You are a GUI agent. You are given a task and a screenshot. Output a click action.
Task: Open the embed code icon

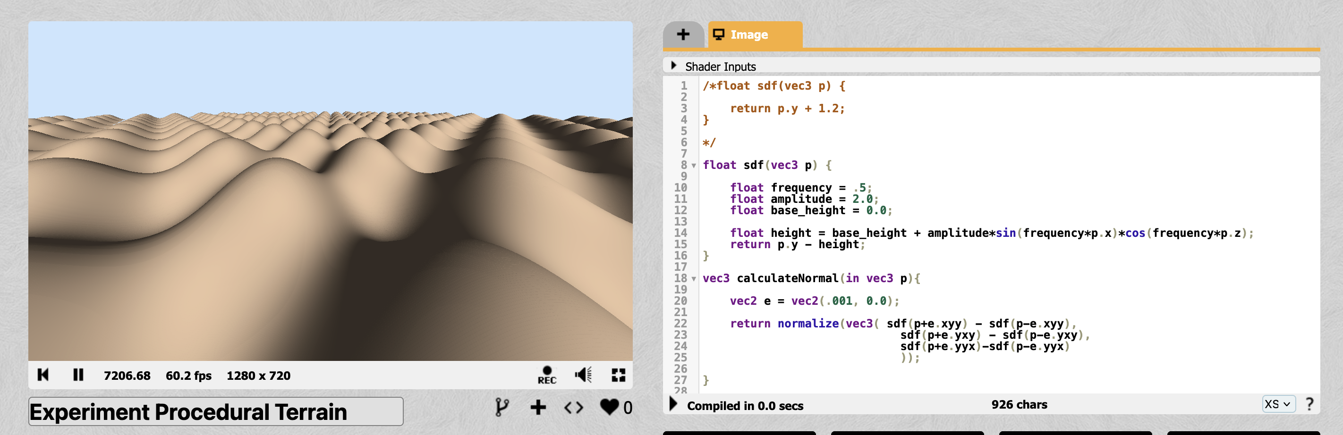(x=573, y=407)
